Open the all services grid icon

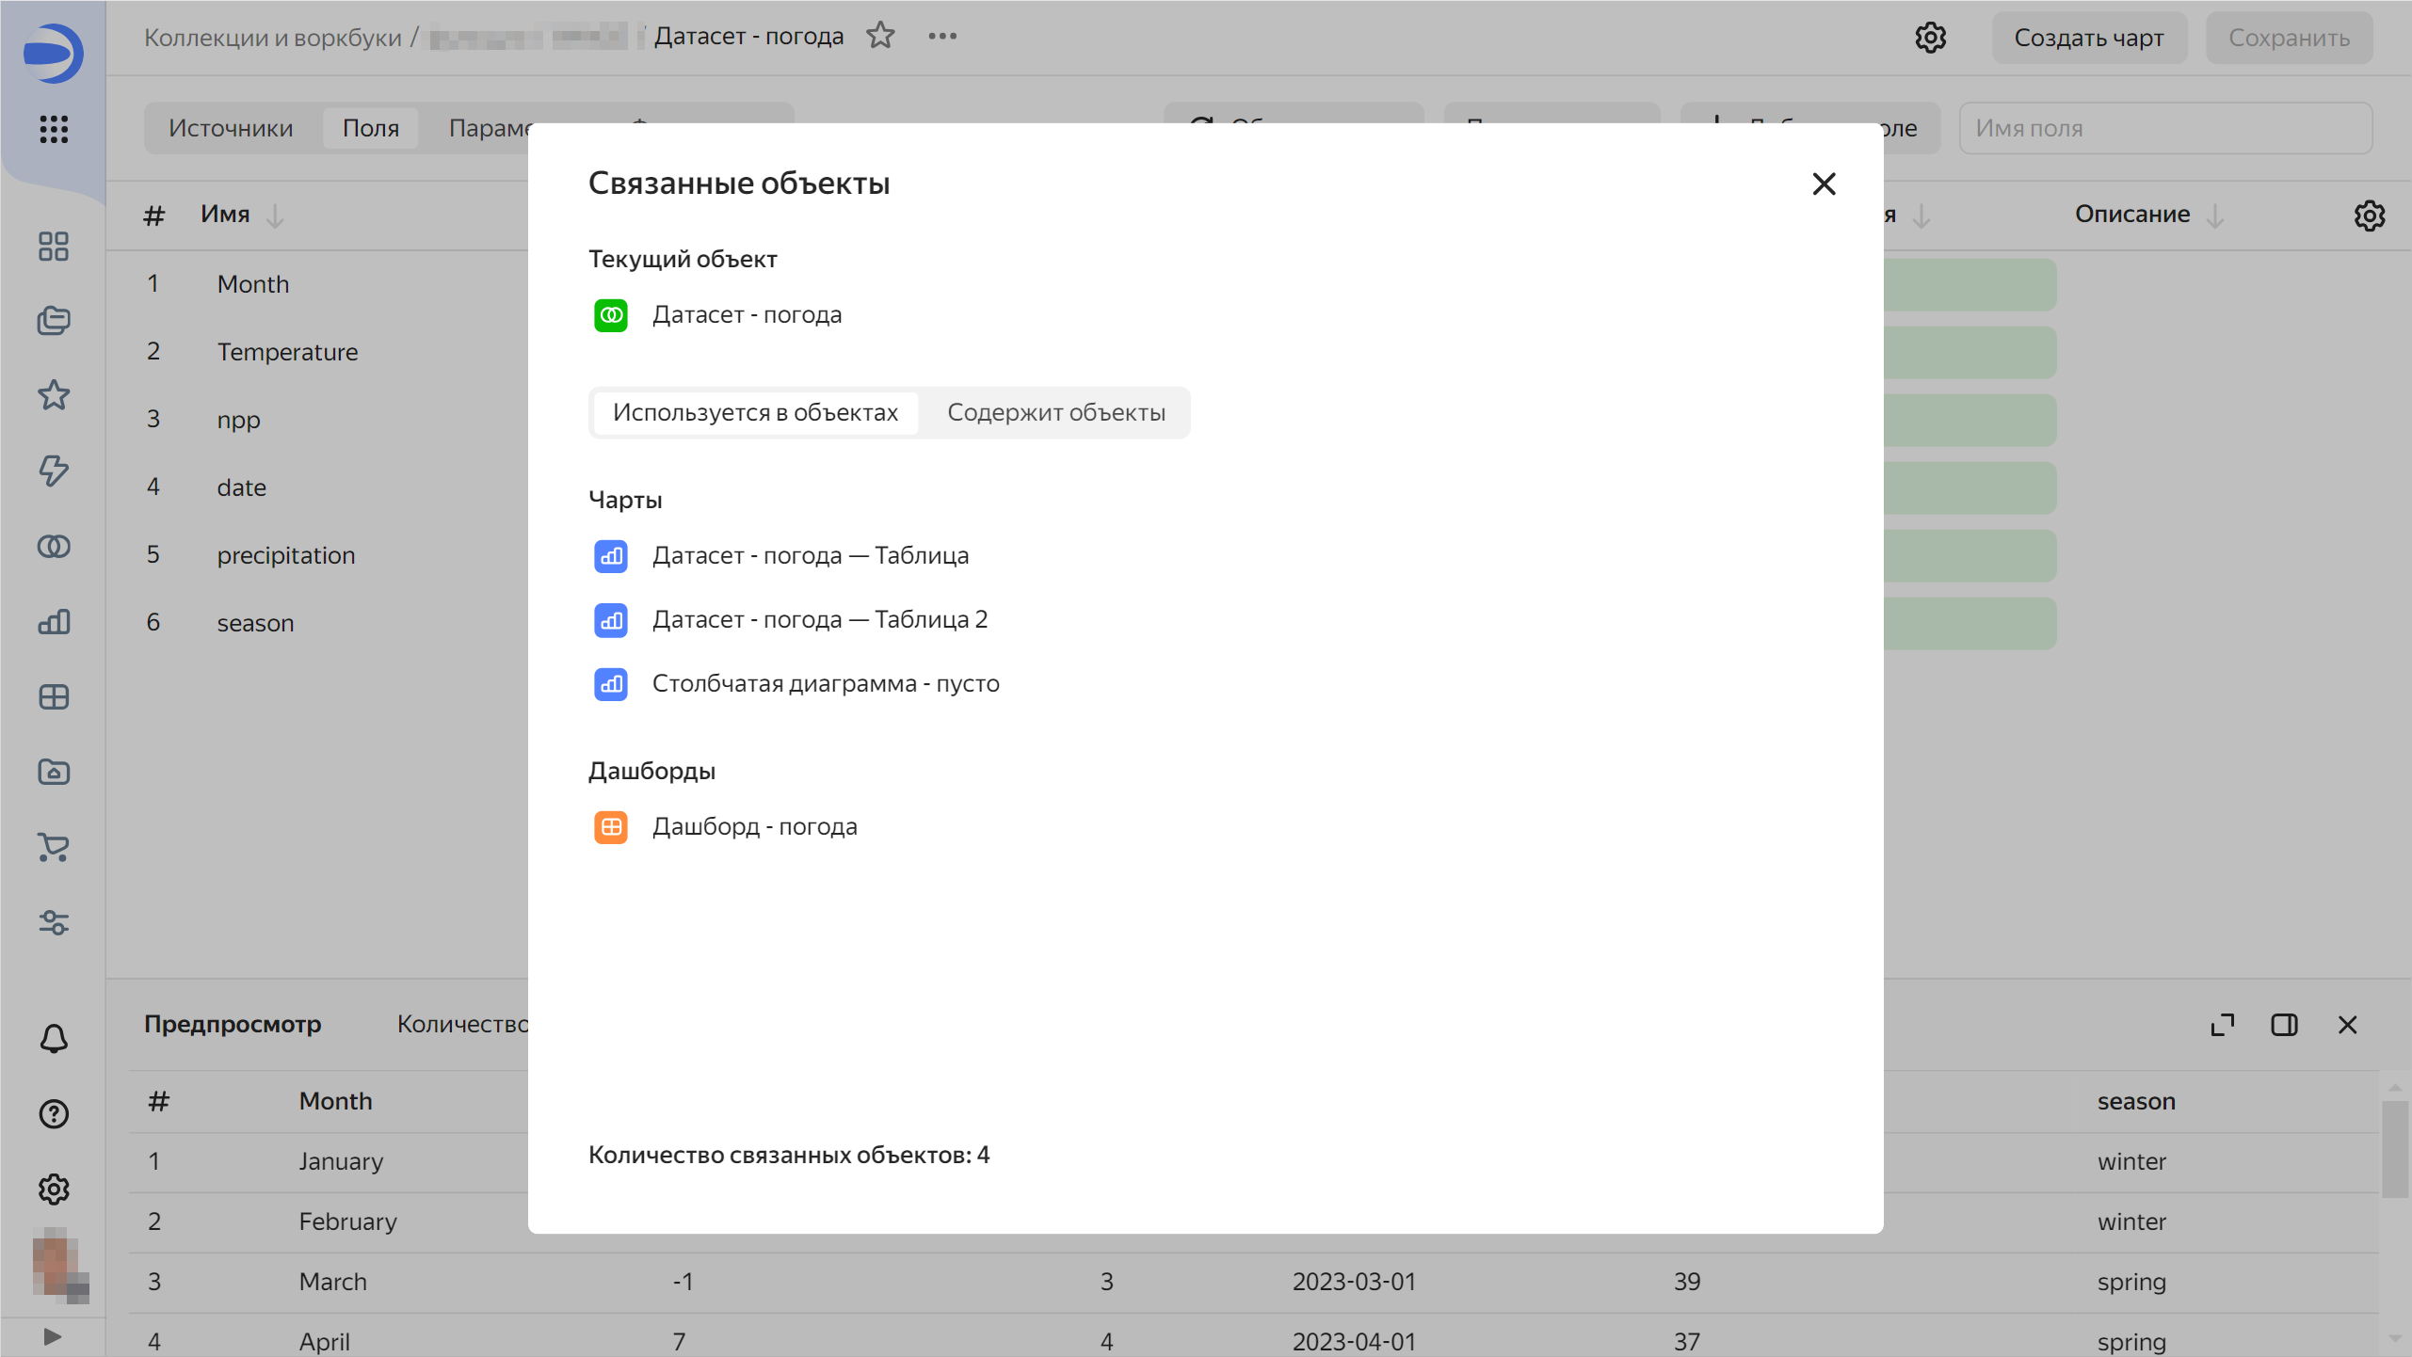pyautogui.click(x=54, y=129)
